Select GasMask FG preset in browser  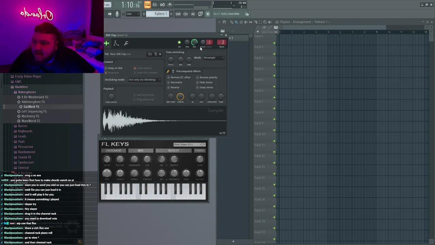(31, 107)
